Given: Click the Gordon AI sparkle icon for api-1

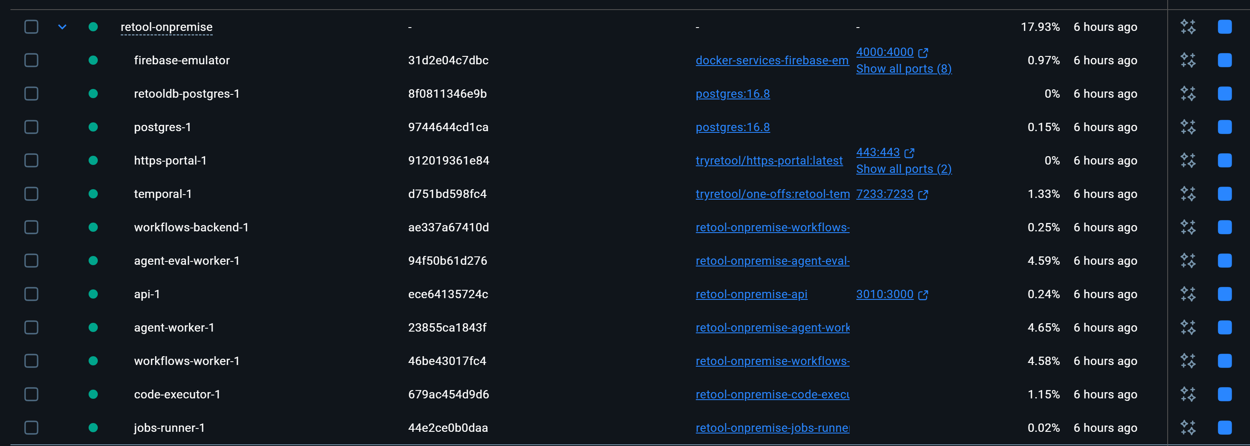Looking at the screenshot, I should tap(1187, 294).
